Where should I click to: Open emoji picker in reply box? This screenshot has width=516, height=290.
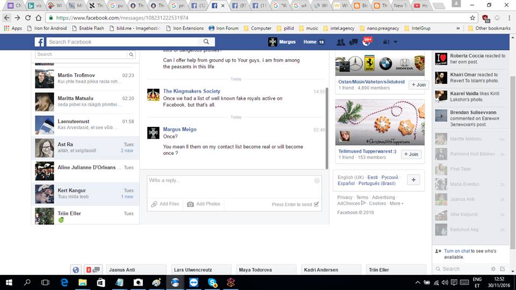pos(317,180)
